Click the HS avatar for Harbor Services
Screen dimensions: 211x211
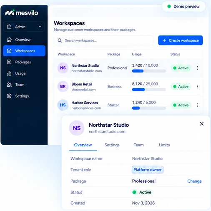[x=63, y=105]
